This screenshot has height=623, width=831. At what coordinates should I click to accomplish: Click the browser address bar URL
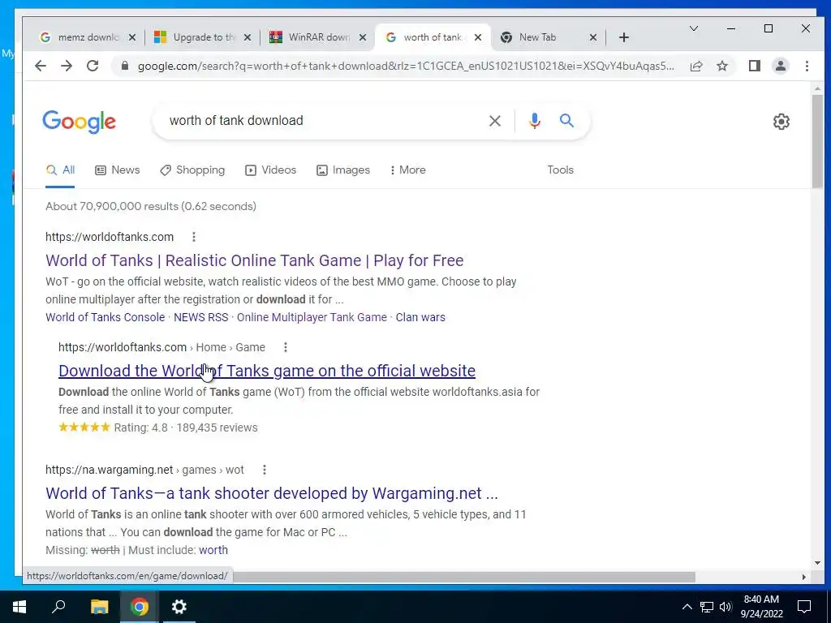(406, 66)
